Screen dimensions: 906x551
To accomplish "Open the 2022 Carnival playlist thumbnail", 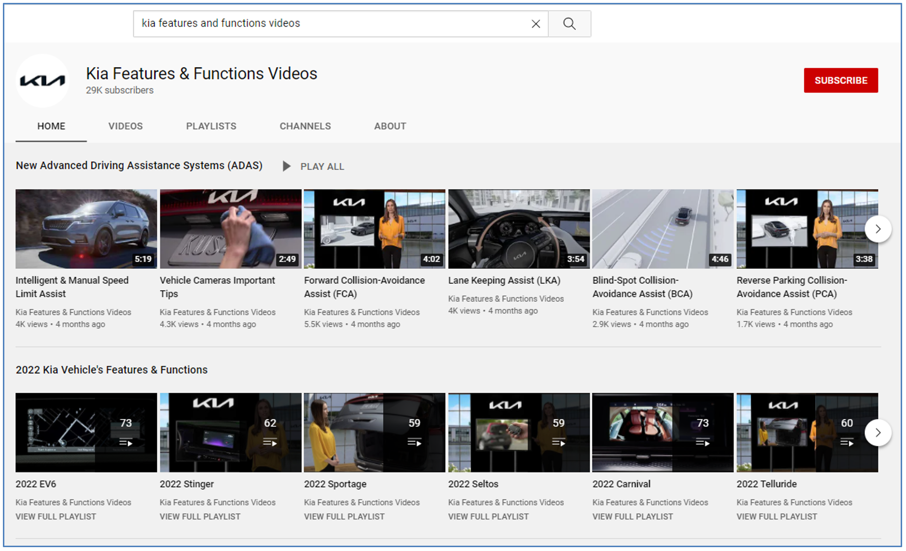I will point(663,432).
